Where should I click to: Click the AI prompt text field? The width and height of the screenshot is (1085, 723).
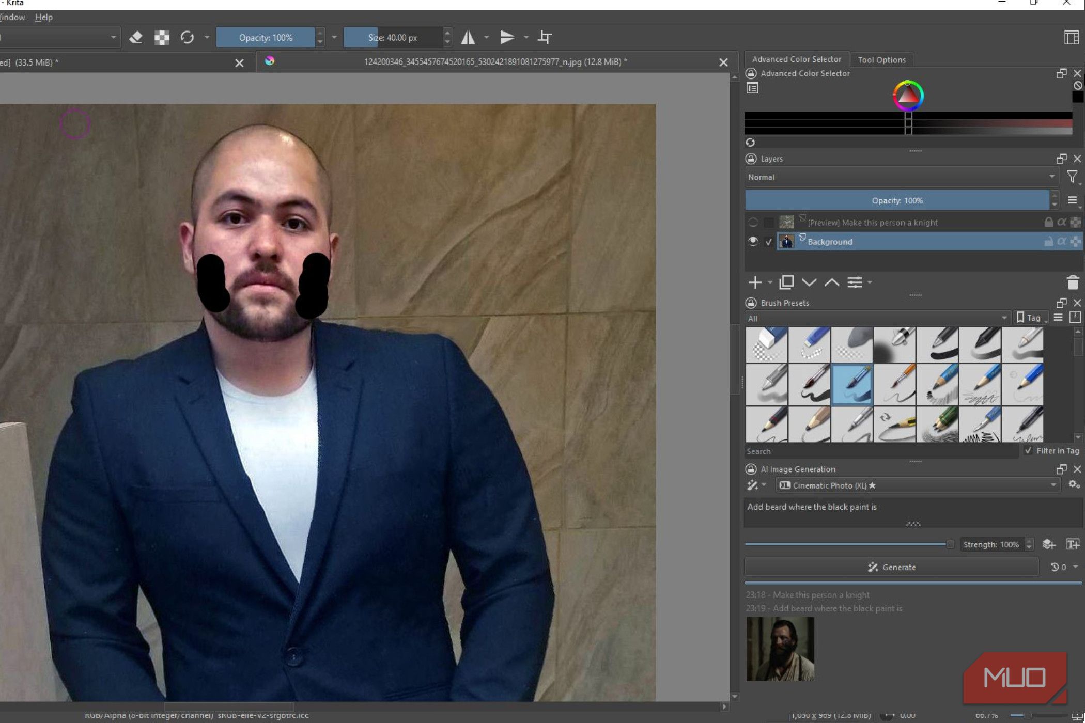click(x=912, y=512)
